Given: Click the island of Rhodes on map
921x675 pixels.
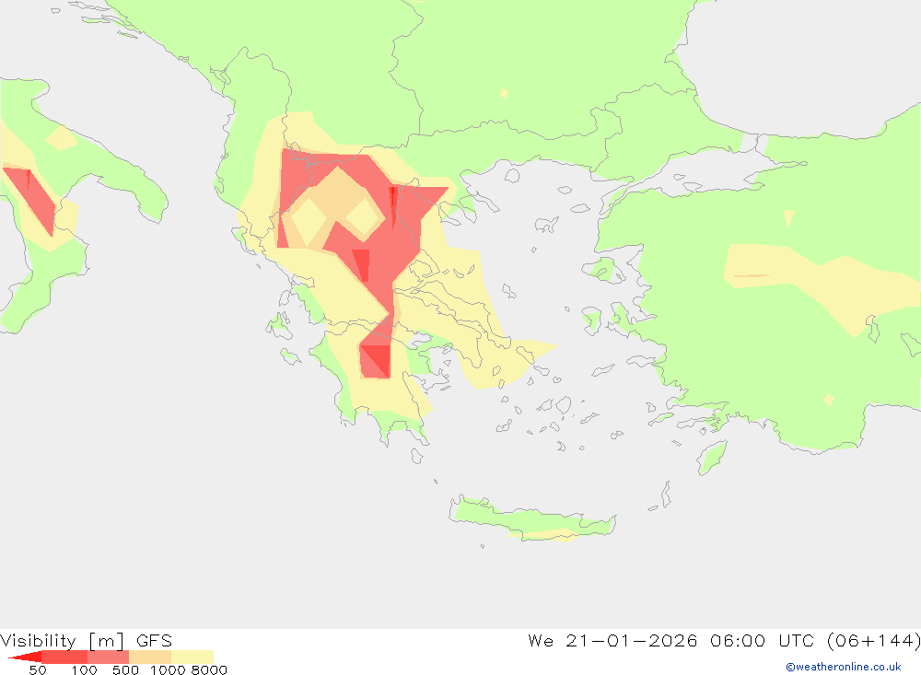Looking at the screenshot, I should pyautogui.click(x=712, y=457).
